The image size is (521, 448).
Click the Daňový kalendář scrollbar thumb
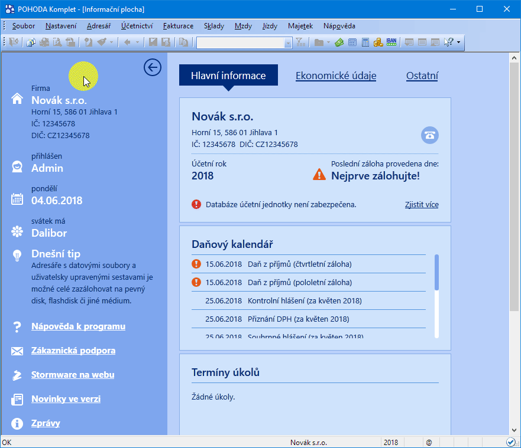[436, 272]
